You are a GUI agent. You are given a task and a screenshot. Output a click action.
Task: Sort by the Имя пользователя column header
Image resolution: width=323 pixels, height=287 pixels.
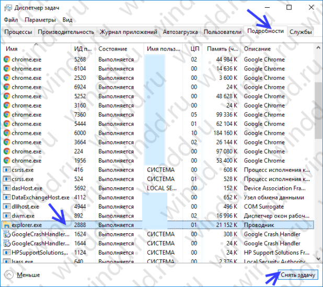[163, 49]
